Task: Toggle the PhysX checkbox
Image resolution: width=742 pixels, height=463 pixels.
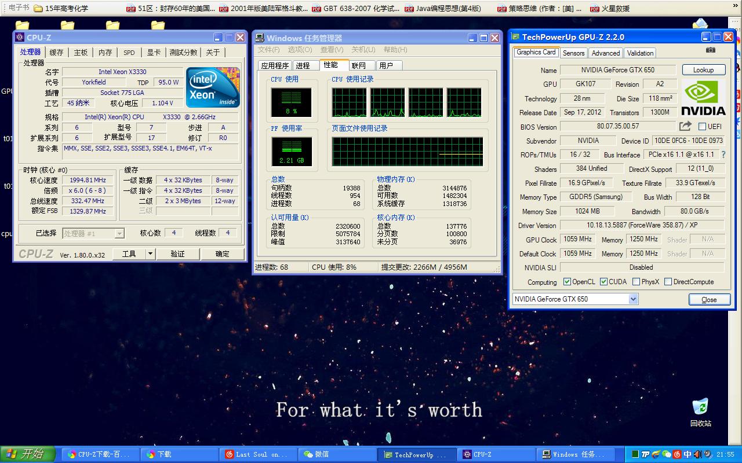Action: pyautogui.click(x=636, y=282)
